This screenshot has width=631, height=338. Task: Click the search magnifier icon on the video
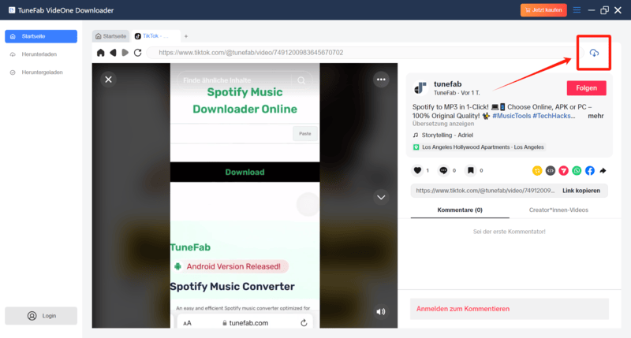(x=301, y=80)
